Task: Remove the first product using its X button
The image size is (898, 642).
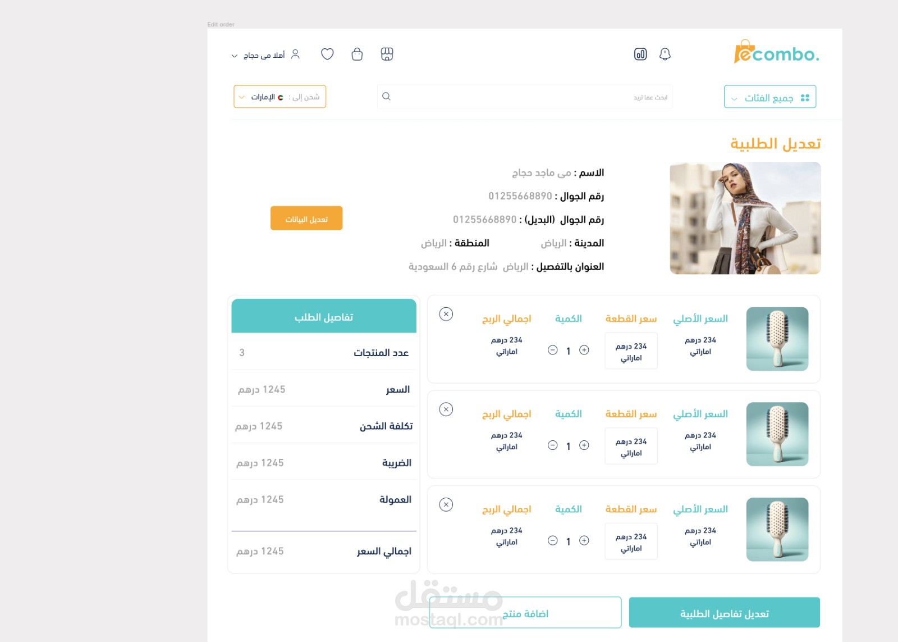Action: [x=446, y=315]
